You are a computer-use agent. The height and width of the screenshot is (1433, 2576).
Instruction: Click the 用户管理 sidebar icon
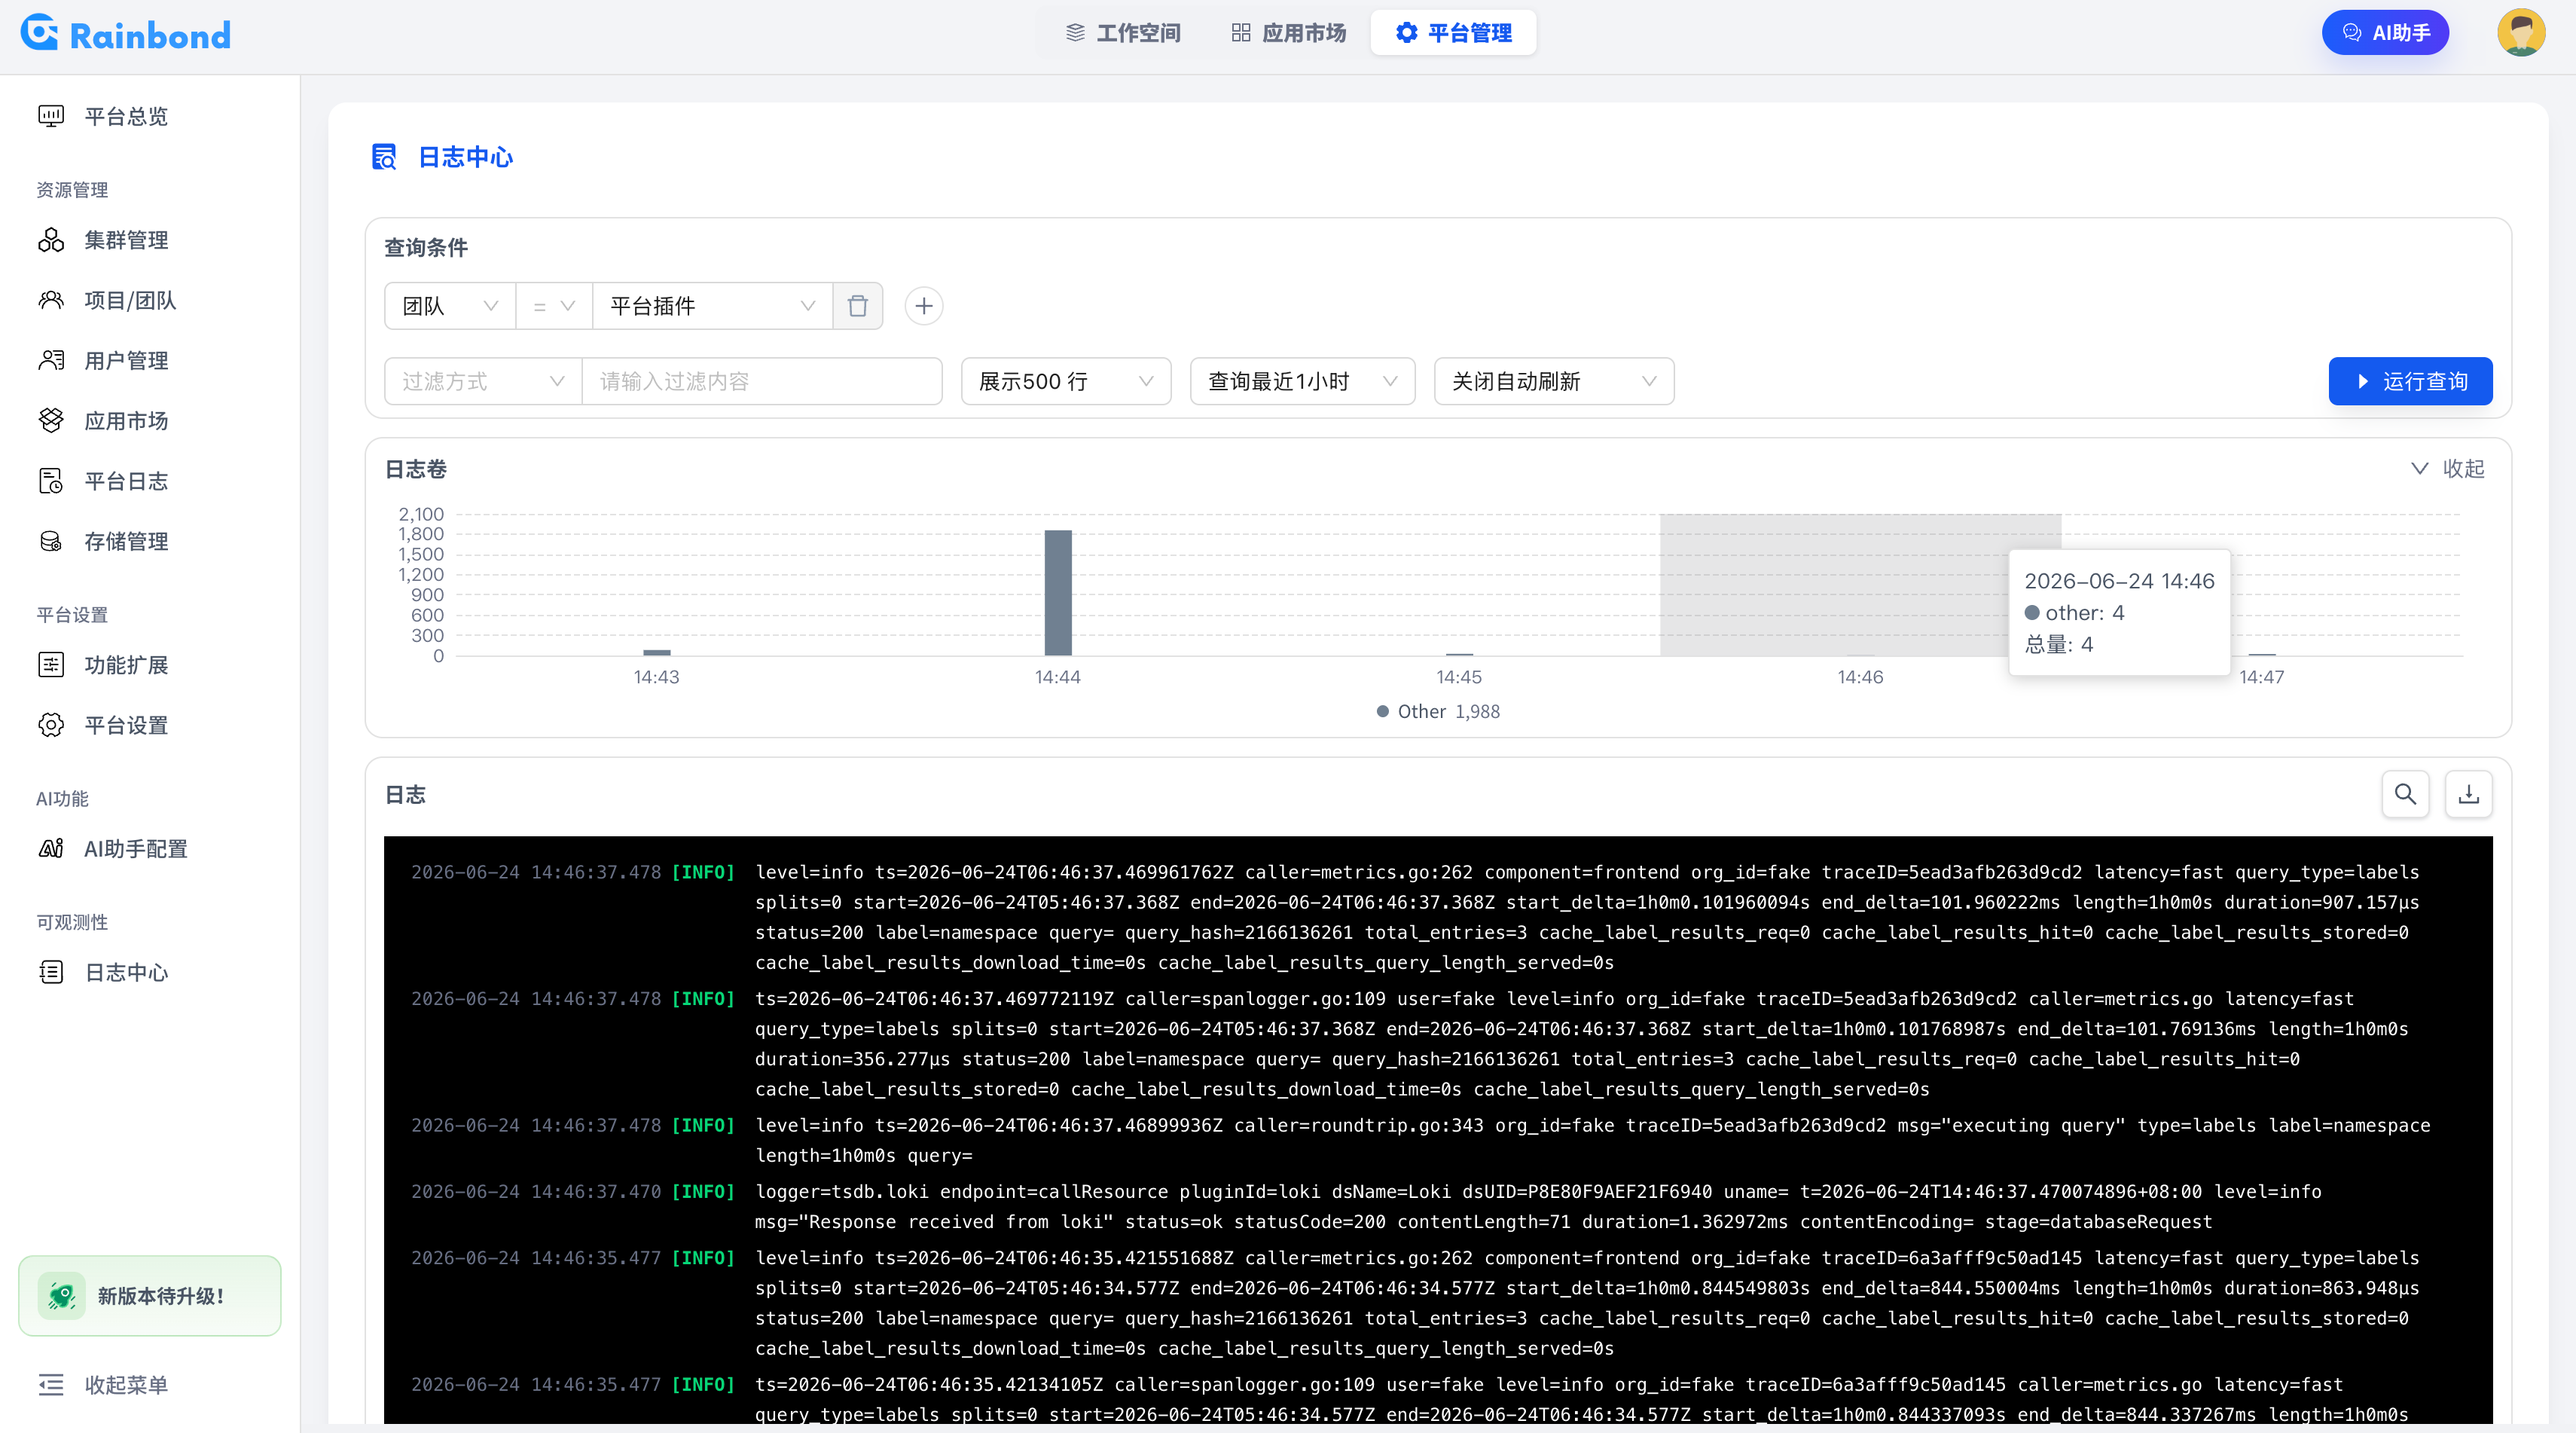pyautogui.click(x=51, y=360)
